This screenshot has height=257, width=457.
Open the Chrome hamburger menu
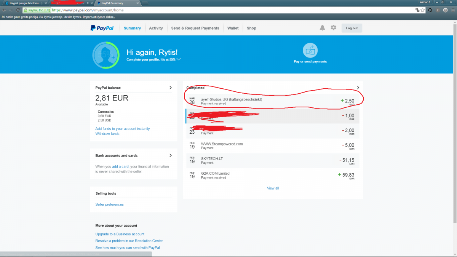[453, 10]
